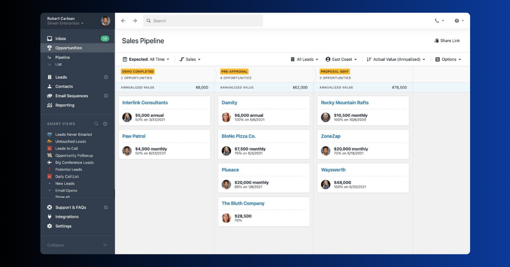Switch to the List view
Screen dimensions: 510x267
[x=59, y=65]
